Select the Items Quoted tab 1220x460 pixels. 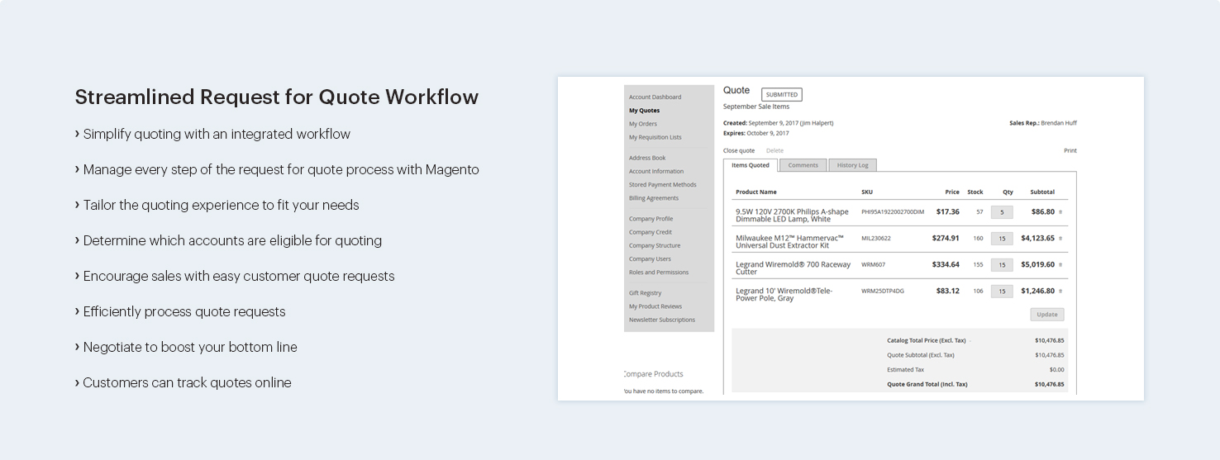(x=751, y=165)
